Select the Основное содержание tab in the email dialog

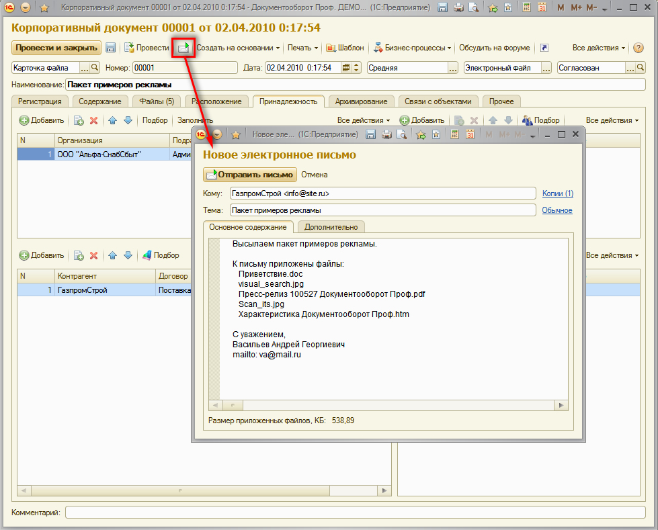(247, 227)
